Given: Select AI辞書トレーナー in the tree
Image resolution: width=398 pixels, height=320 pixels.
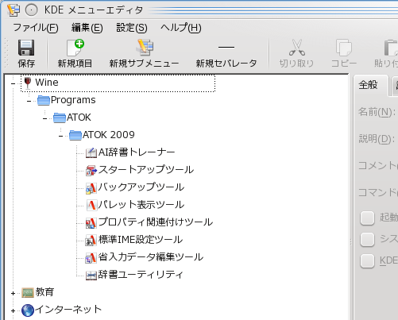Looking at the screenshot, I should click(137, 152).
